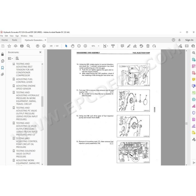Click the current page number field
The height and width of the screenshot is (196, 196).
51,46
